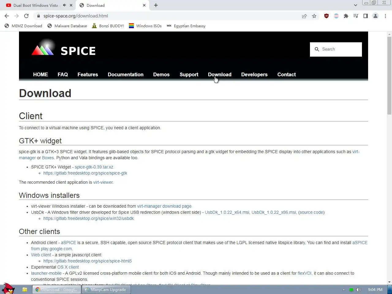Mute the Dual Boot Windows Vista tab audio
The height and width of the screenshot is (294, 392).
pos(64,5)
